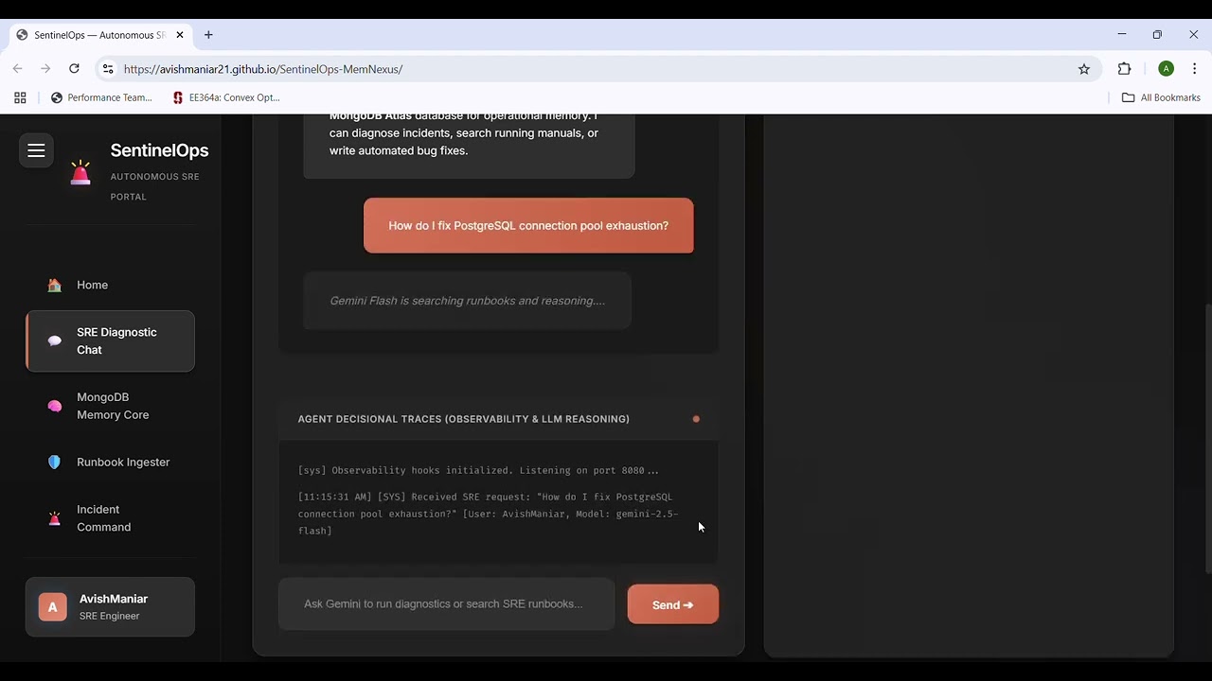Open the Chrome three-dot menu
Image resolution: width=1212 pixels, height=681 pixels.
1195,69
